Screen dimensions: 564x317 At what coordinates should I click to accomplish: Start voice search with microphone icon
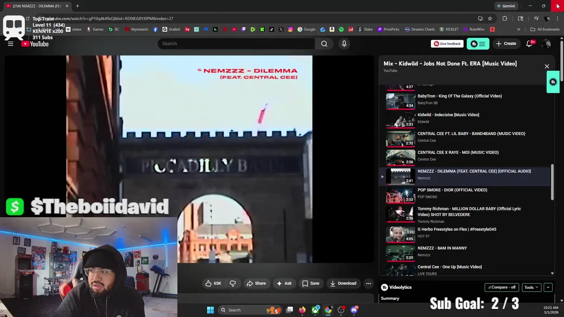pos(344,44)
